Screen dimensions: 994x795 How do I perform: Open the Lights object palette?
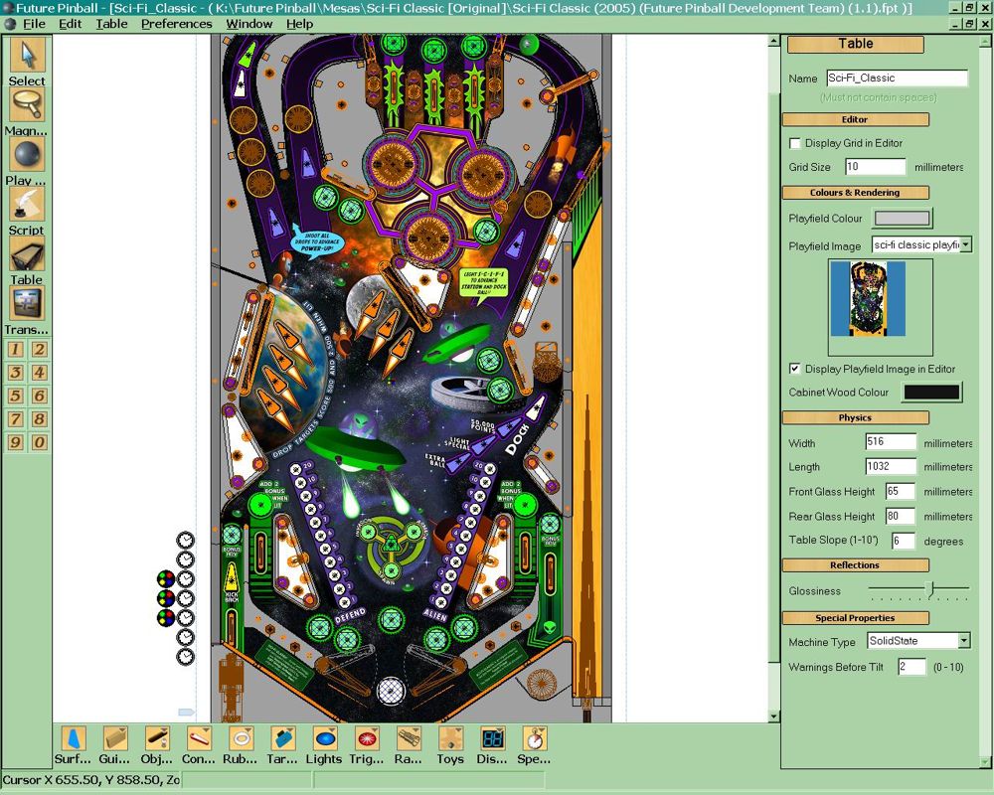click(324, 738)
